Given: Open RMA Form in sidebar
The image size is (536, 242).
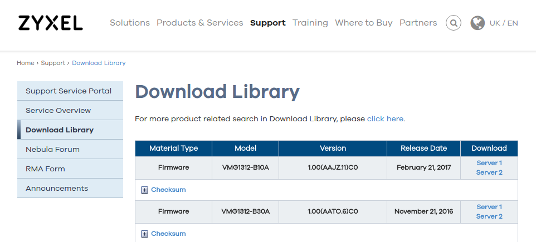Looking at the screenshot, I should [70, 169].
